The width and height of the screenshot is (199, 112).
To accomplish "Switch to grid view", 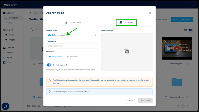I will 190,30.
